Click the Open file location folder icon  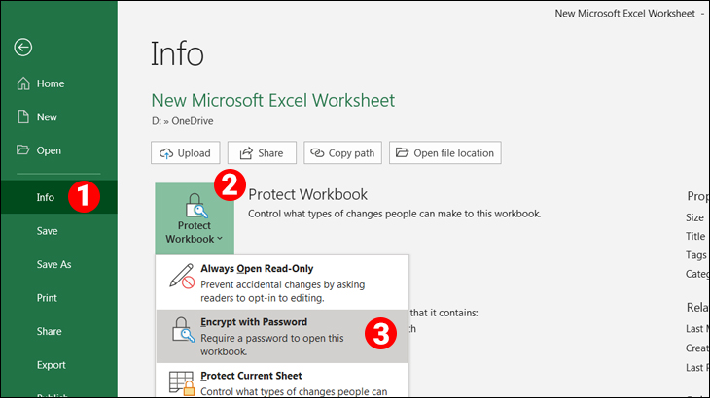(x=402, y=153)
